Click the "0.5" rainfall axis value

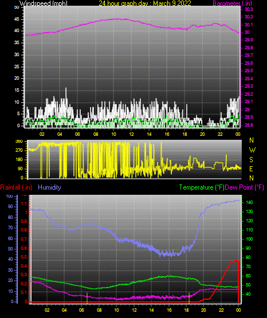click(24, 257)
